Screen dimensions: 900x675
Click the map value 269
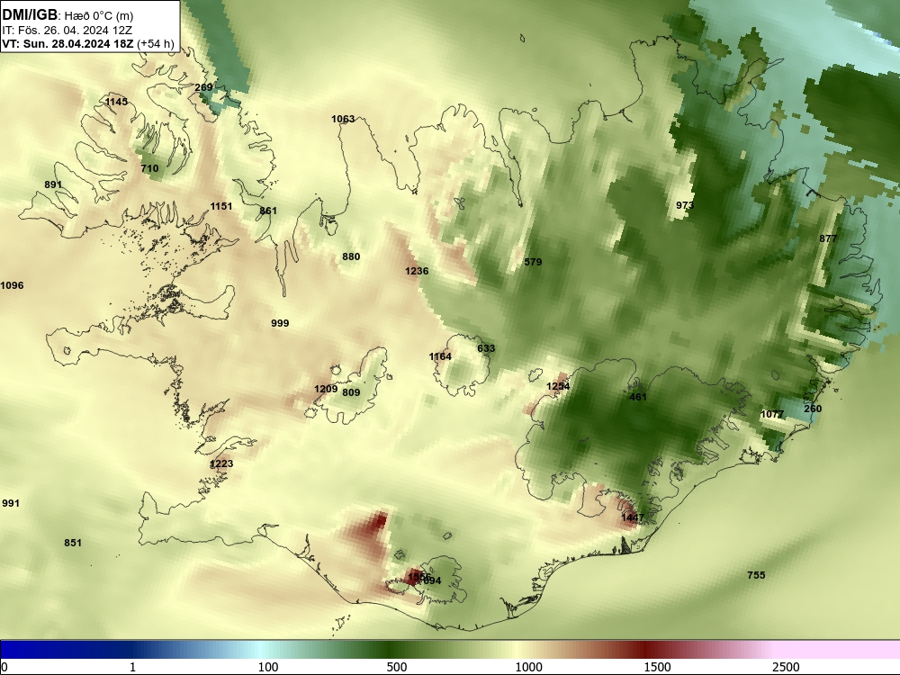[x=203, y=87]
